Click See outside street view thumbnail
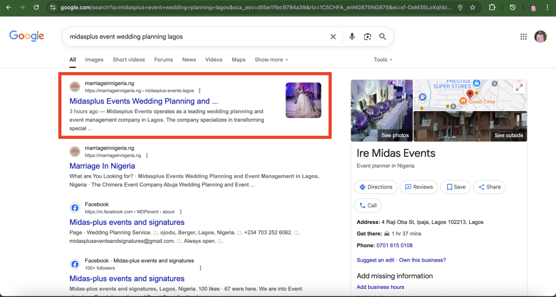This screenshot has width=556, height=297. pos(470,126)
